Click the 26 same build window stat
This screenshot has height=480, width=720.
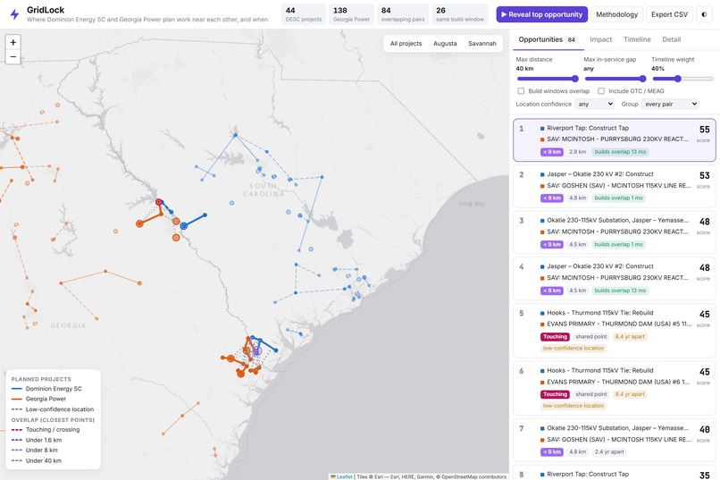coord(460,14)
